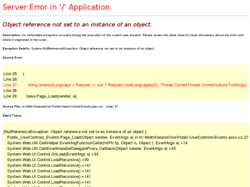
Task: Click '[NullReferenceException: Object reference...]' stack trace header
Action: pyautogui.click(x=75, y=132)
